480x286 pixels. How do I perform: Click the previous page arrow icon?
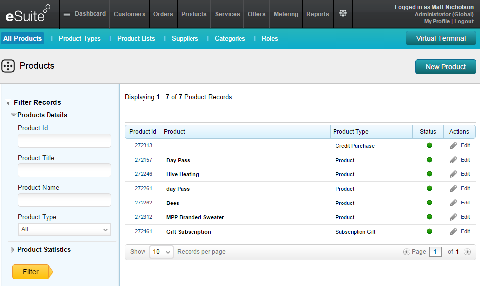click(x=407, y=252)
